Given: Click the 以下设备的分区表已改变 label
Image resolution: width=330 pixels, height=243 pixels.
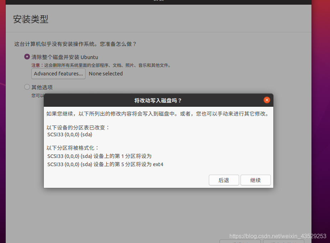Looking at the screenshot, I should pyautogui.click(x=78, y=127).
